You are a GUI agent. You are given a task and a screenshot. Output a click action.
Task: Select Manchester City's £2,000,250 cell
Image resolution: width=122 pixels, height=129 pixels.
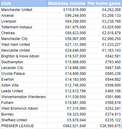[x=104, y=39]
